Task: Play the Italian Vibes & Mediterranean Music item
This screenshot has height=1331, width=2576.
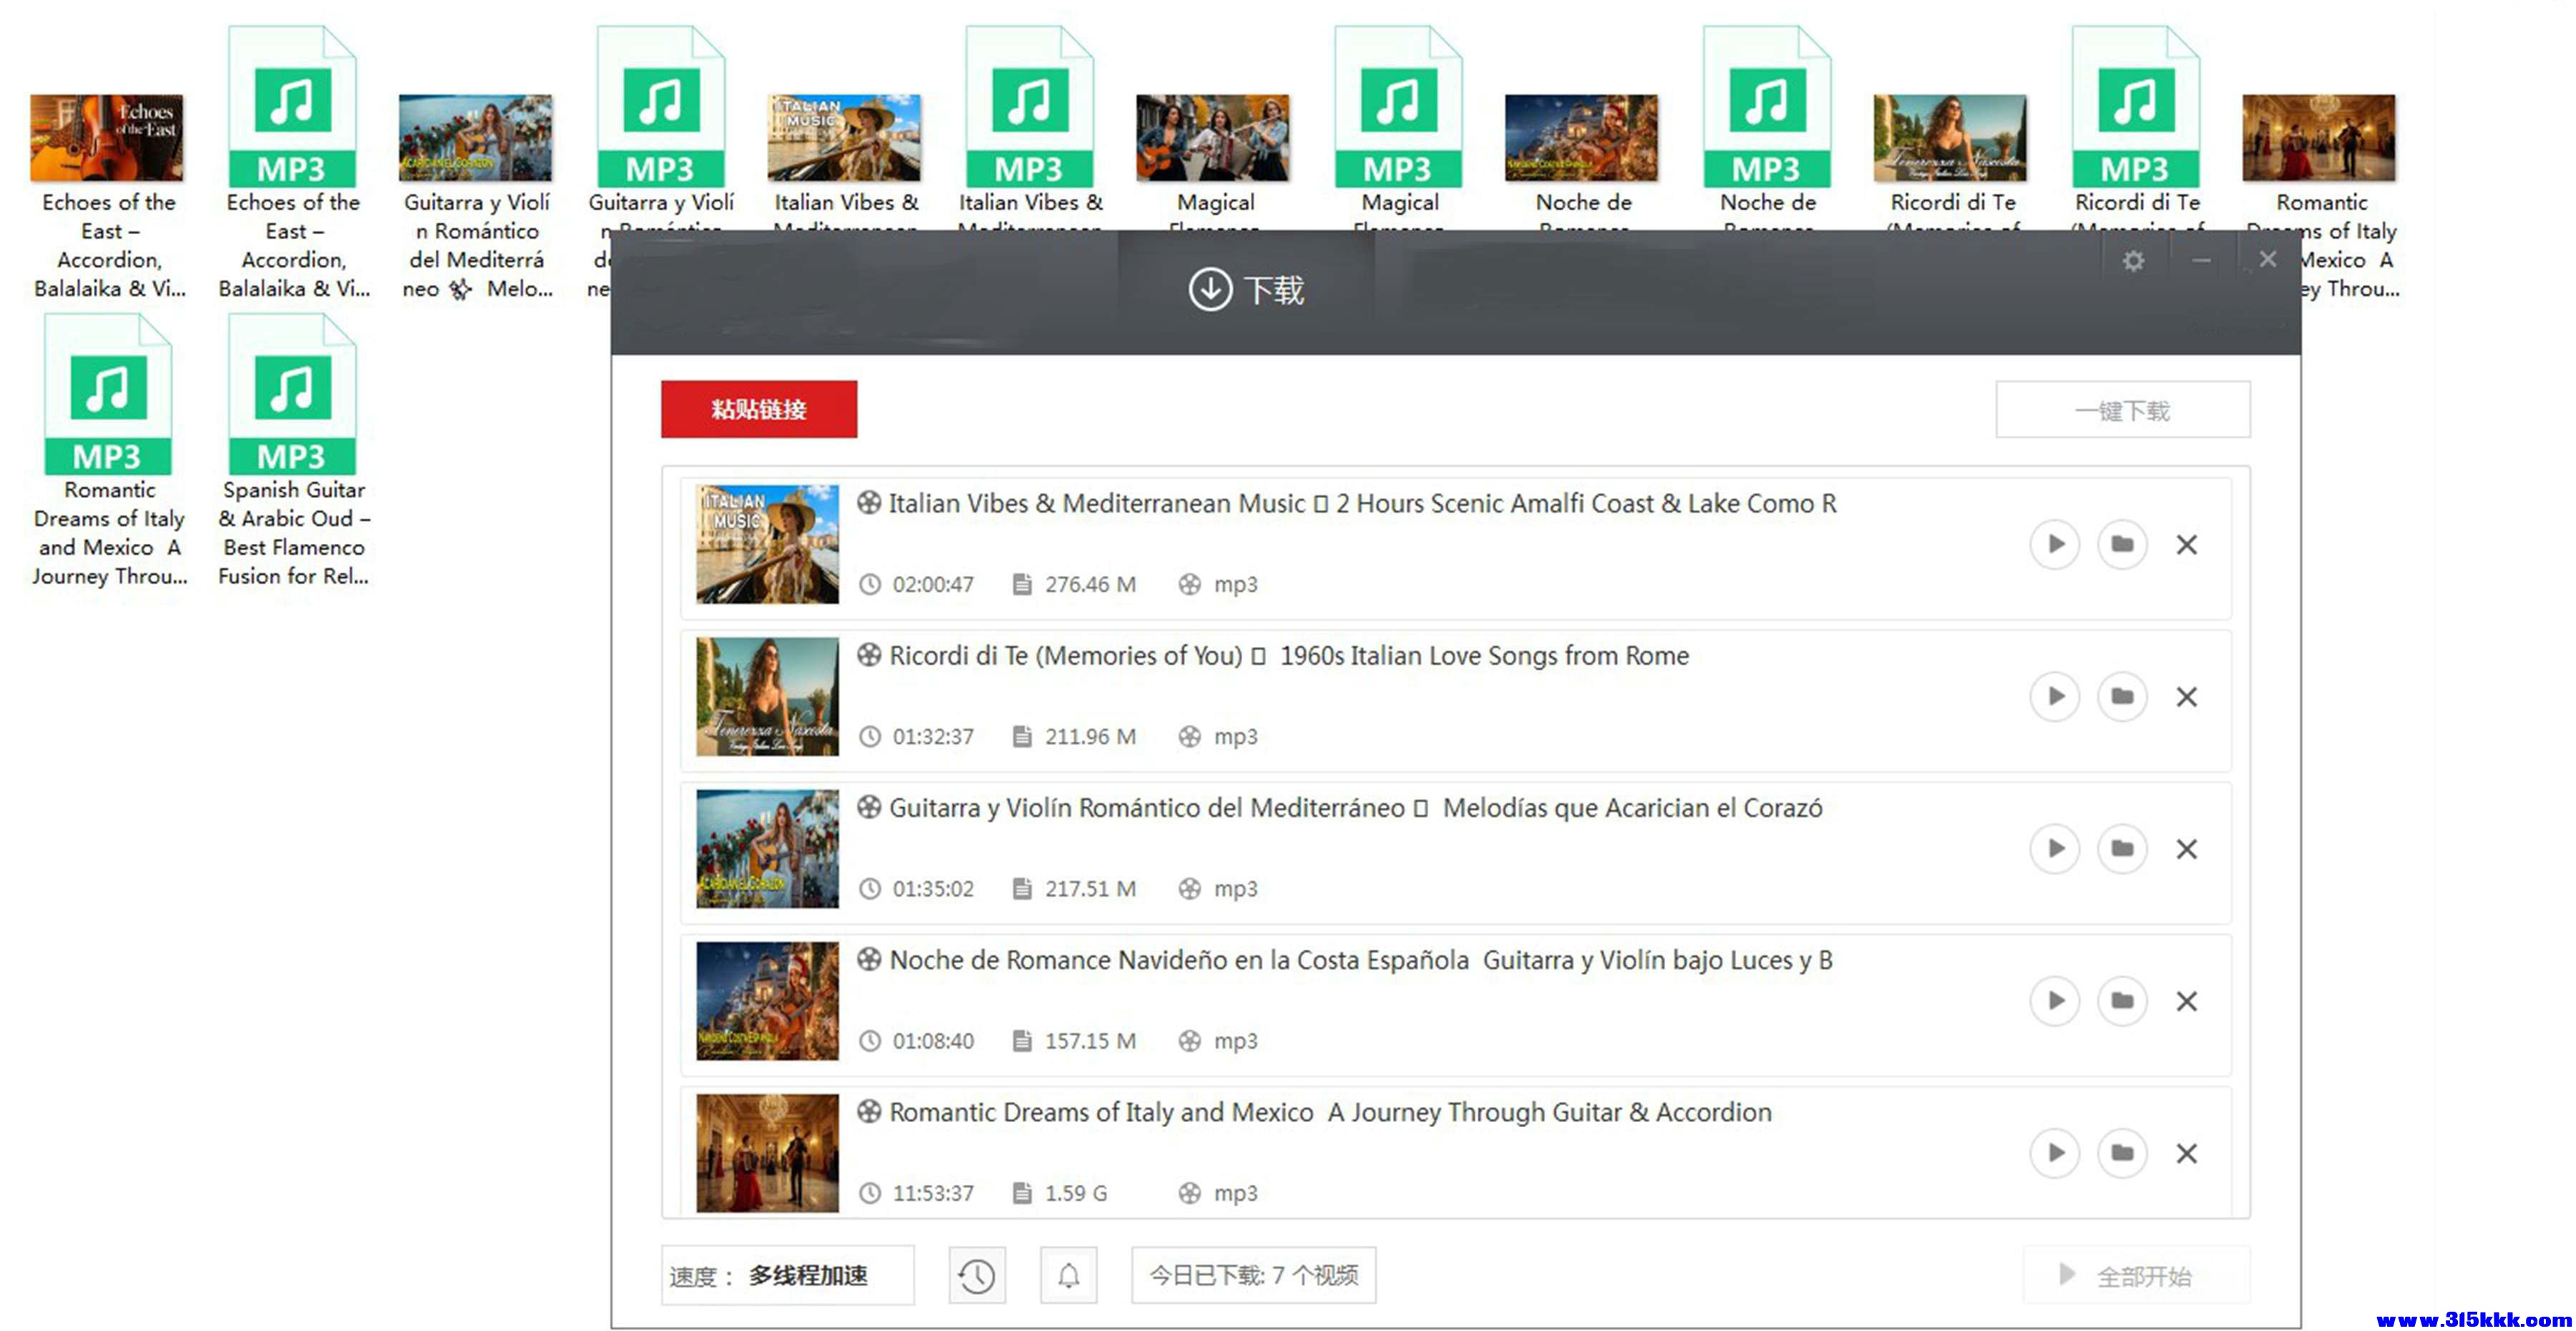Action: tap(2054, 544)
